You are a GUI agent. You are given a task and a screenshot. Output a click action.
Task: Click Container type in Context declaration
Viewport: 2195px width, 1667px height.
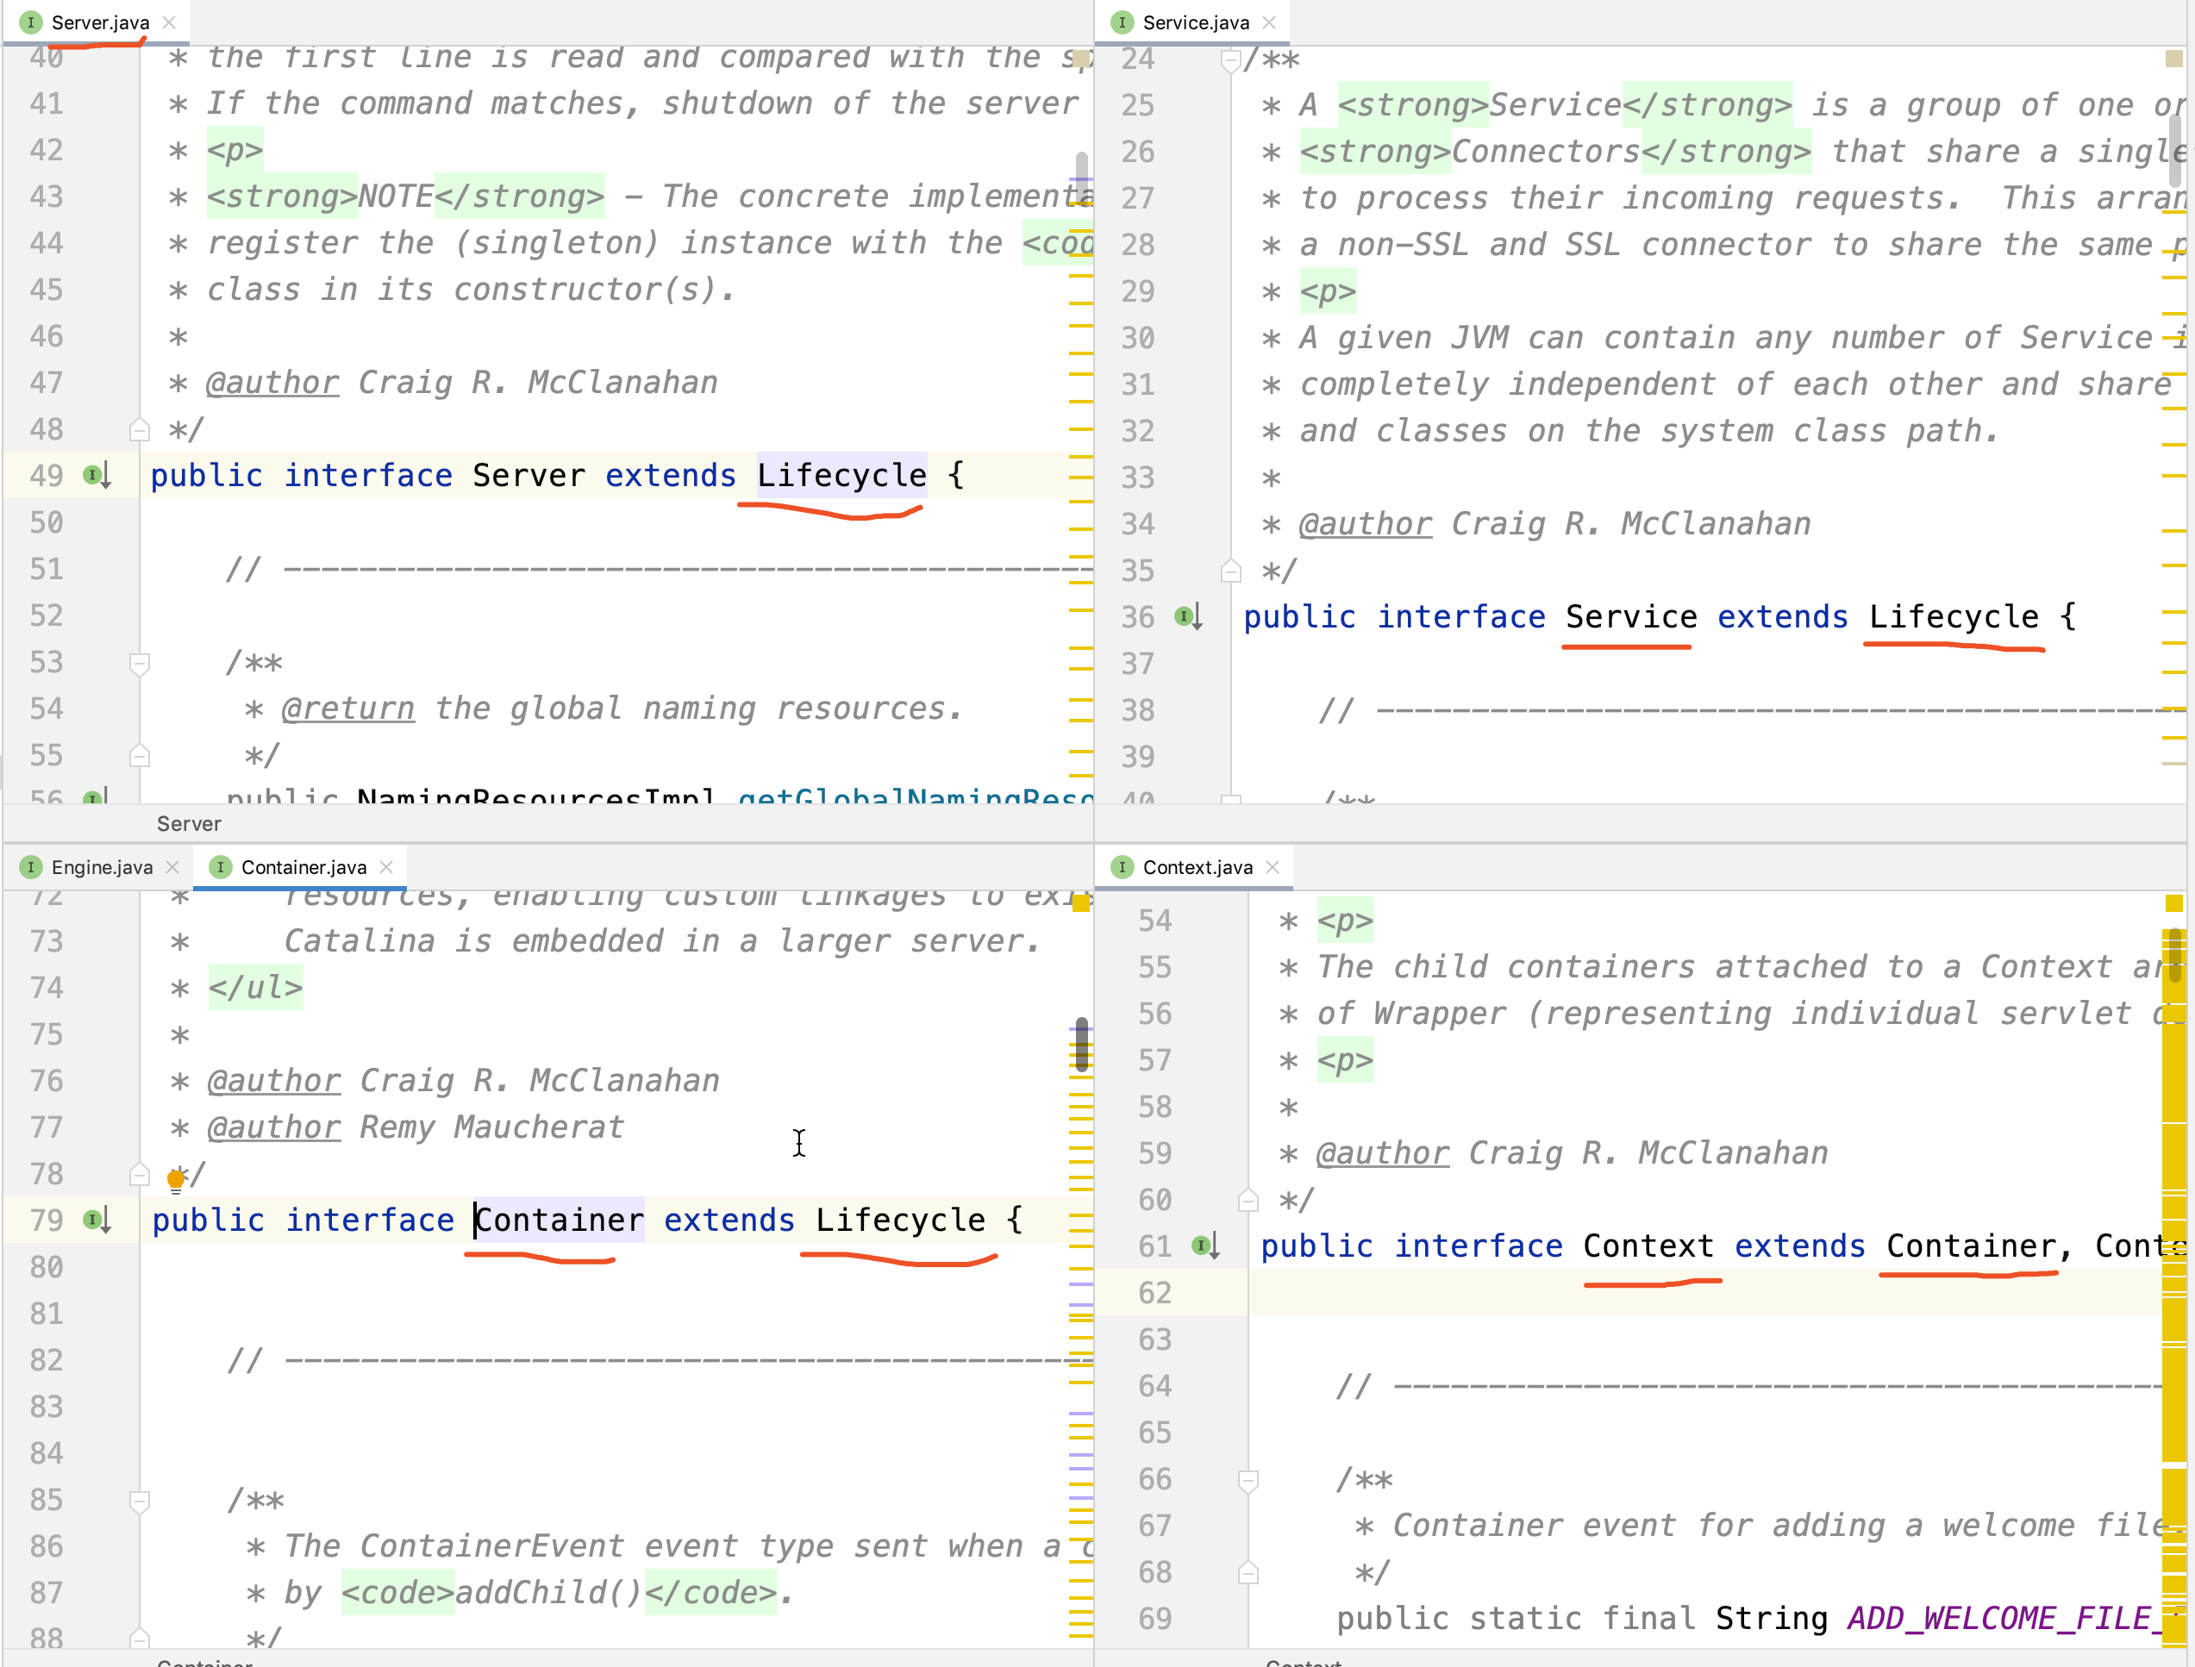click(1971, 1246)
